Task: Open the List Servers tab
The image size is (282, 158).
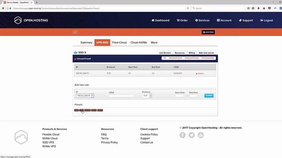Action: [165, 53]
